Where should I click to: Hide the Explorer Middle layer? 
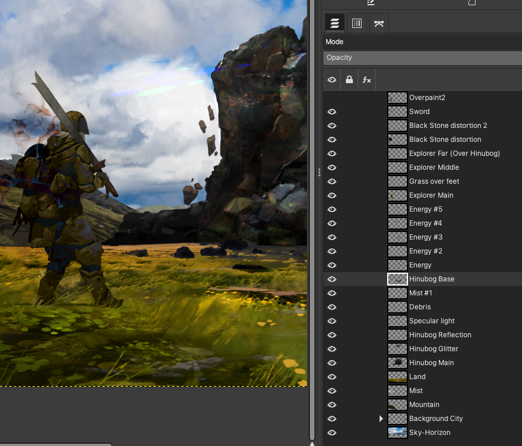coord(332,167)
